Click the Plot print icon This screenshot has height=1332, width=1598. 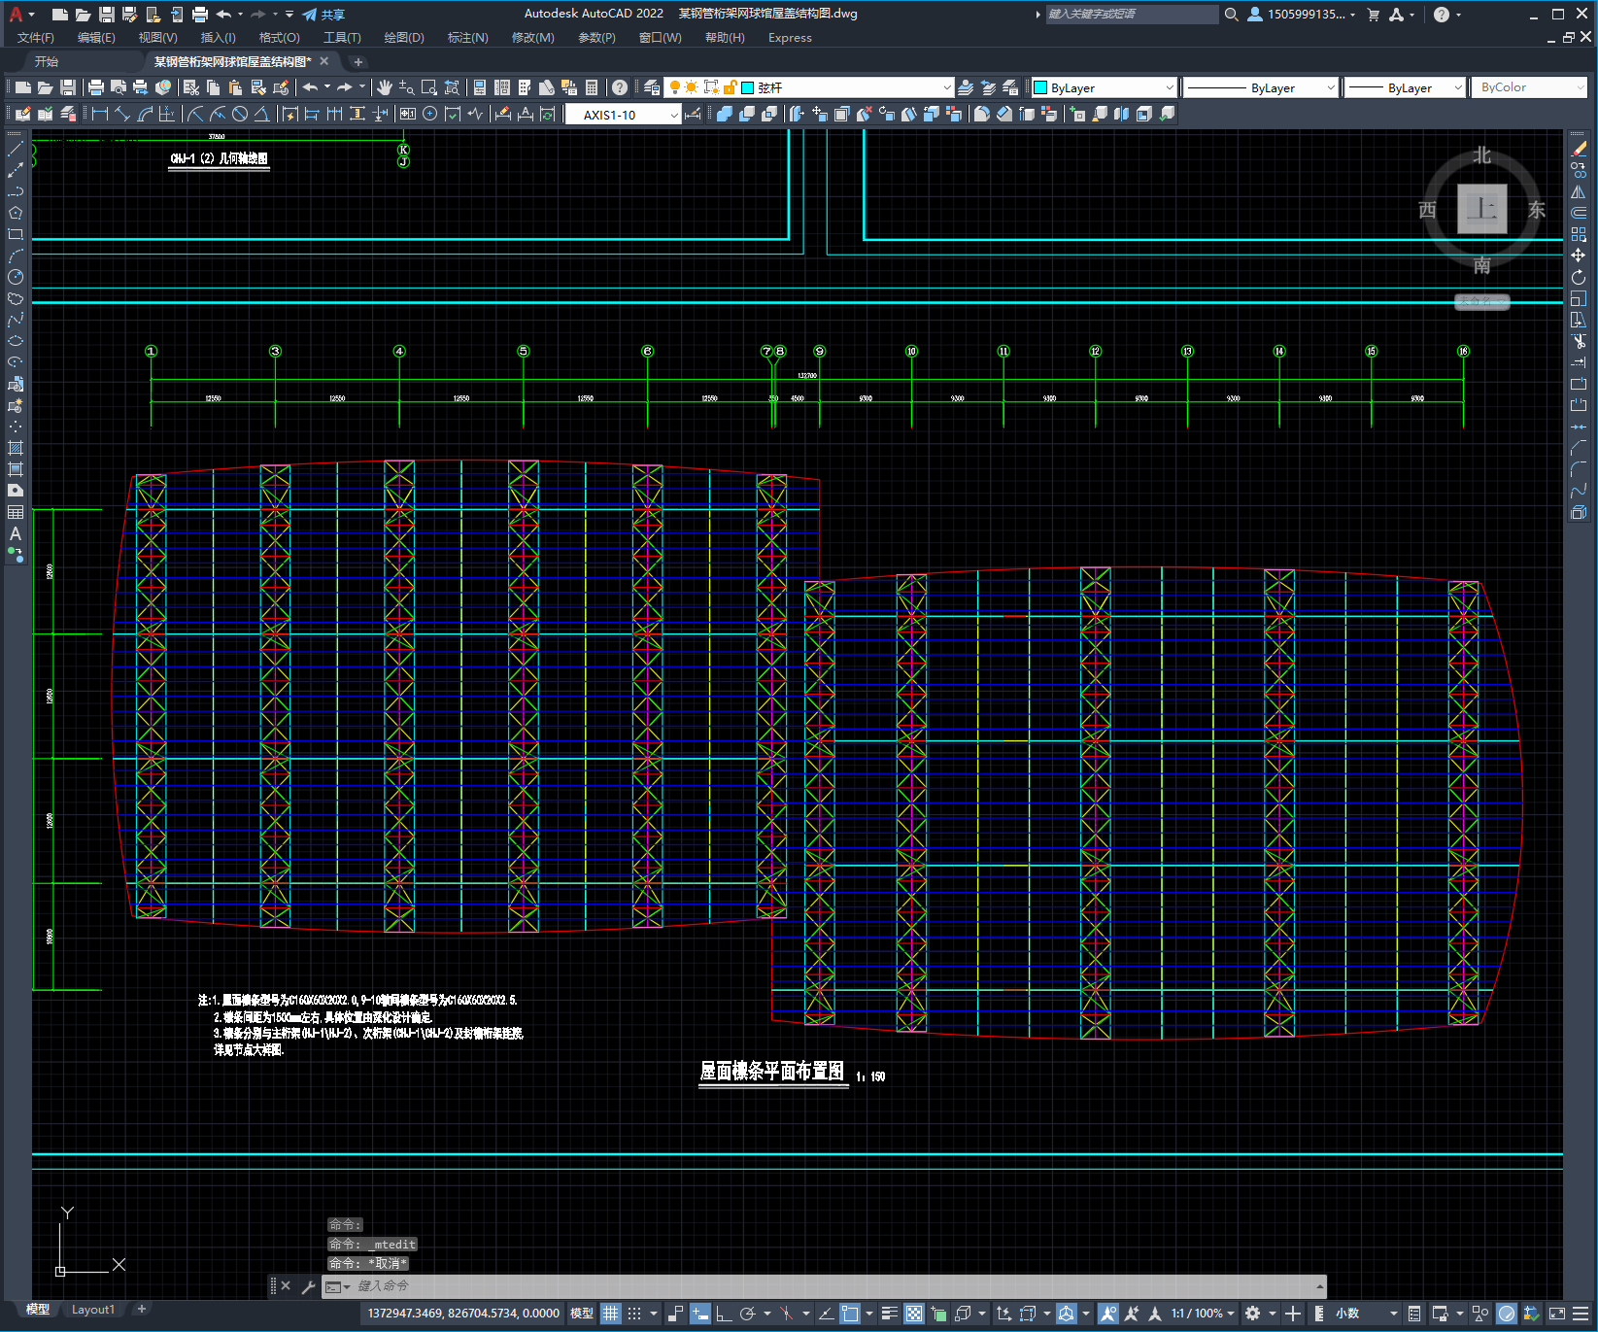(96, 87)
